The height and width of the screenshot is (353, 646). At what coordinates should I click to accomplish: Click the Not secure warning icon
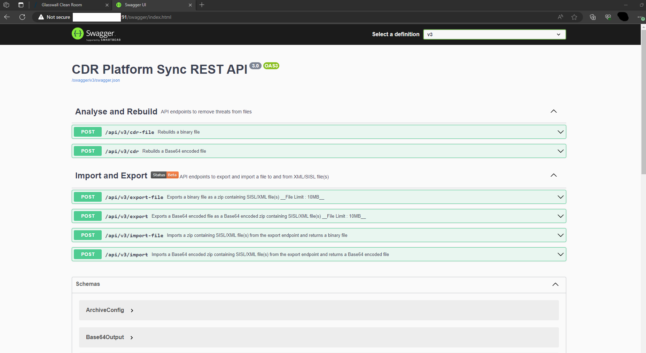pos(41,17)
